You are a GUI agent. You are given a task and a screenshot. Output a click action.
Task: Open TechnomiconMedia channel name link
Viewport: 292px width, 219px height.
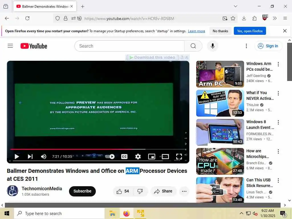(x=42, y=189)
